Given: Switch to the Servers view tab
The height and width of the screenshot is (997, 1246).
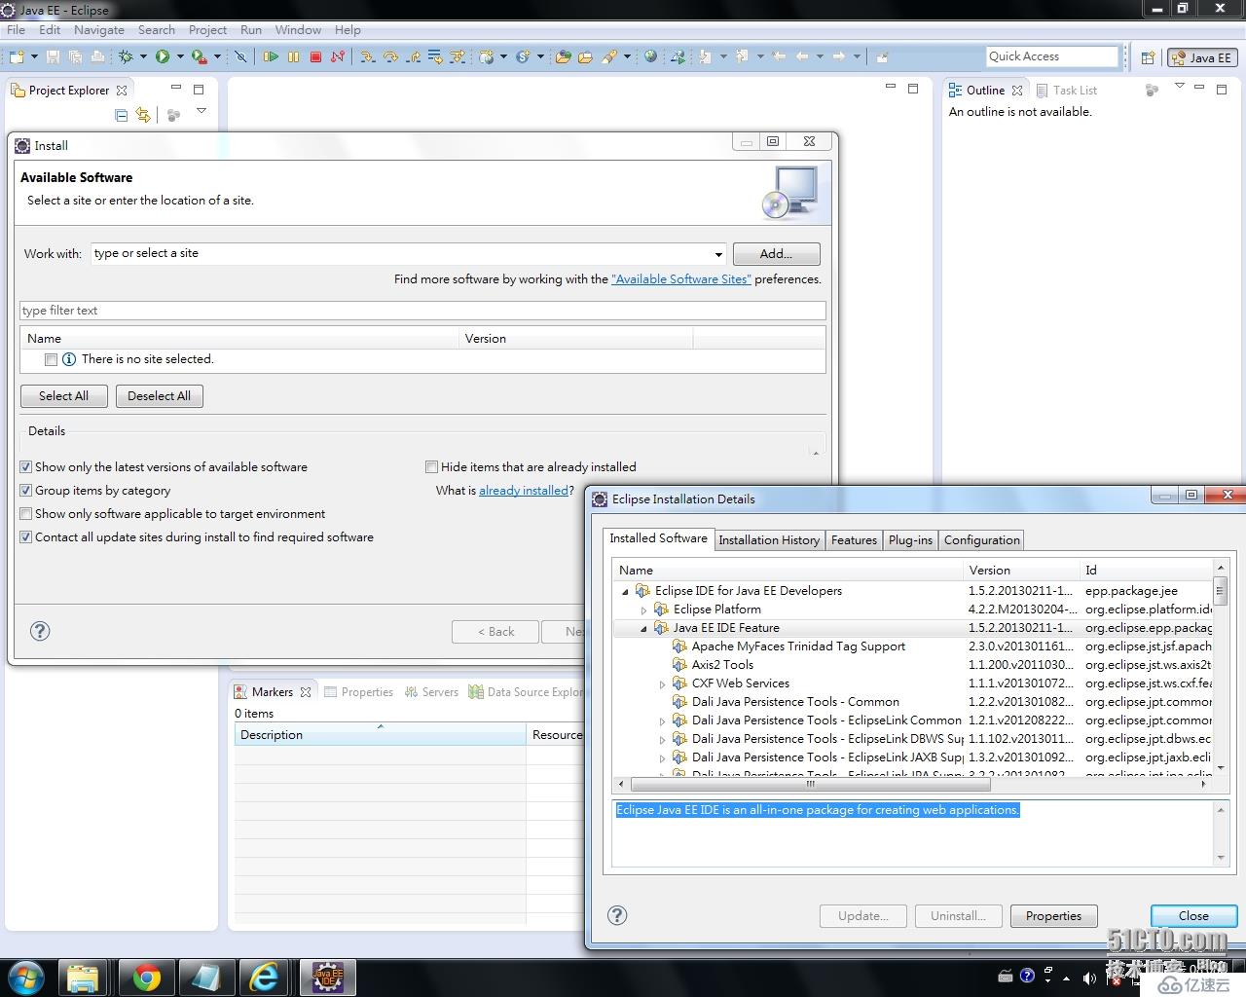Looking at the screenshot, I should [x=431, y=692].
